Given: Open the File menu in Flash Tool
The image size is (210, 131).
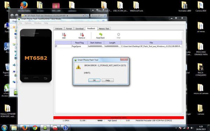Looking at the screenshot, I should pyautogui.click(x=21, y=23).
